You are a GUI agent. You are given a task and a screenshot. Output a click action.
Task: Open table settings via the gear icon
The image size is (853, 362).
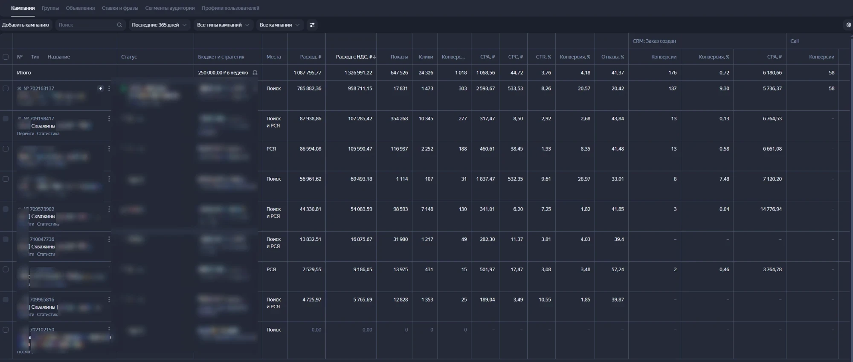click(848, 25)
